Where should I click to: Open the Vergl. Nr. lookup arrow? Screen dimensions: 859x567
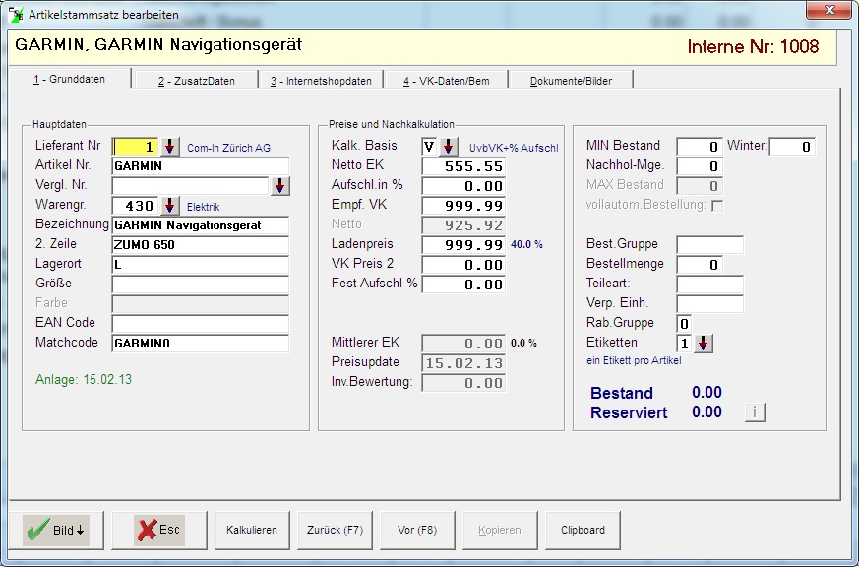pyautogui.click(x=280, y=186)
